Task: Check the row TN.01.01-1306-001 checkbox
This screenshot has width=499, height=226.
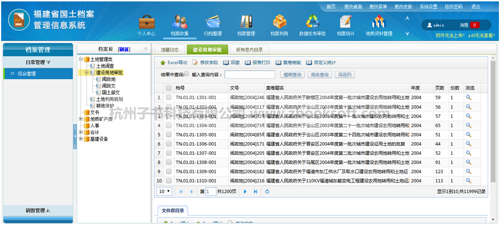Action: pos(169,144)
